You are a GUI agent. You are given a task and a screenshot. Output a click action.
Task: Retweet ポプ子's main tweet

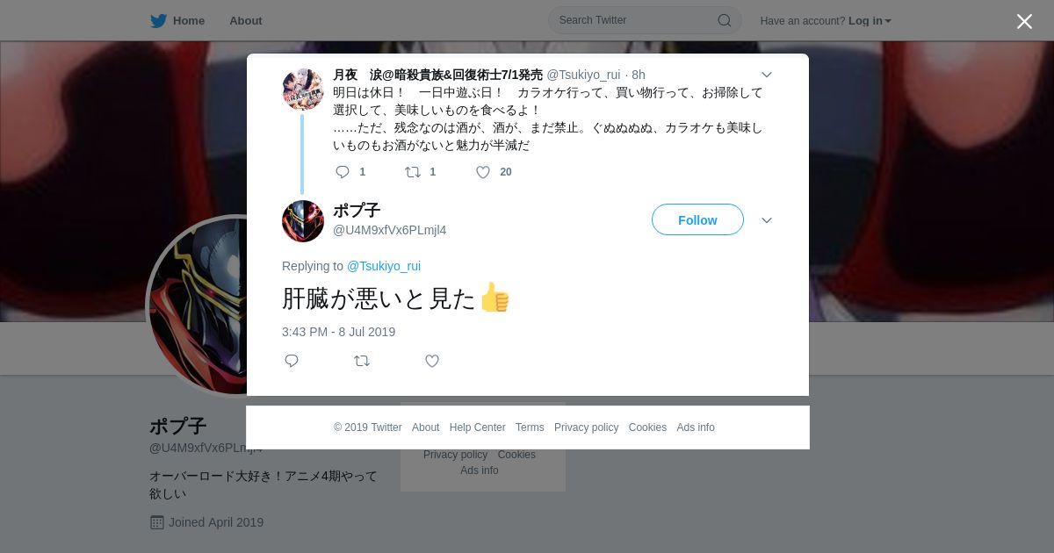(362, 361)
